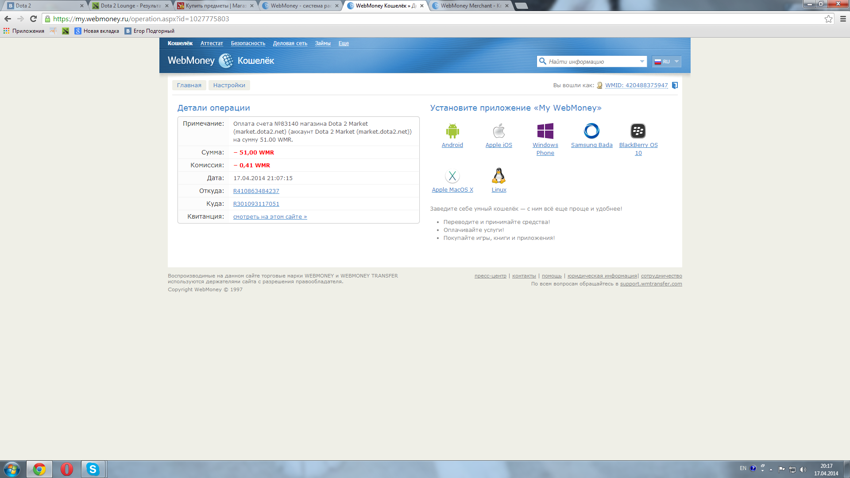The height and width of the screenshot is (478, 850).
Task: Open Windows Start button
Action: point(12,469)
